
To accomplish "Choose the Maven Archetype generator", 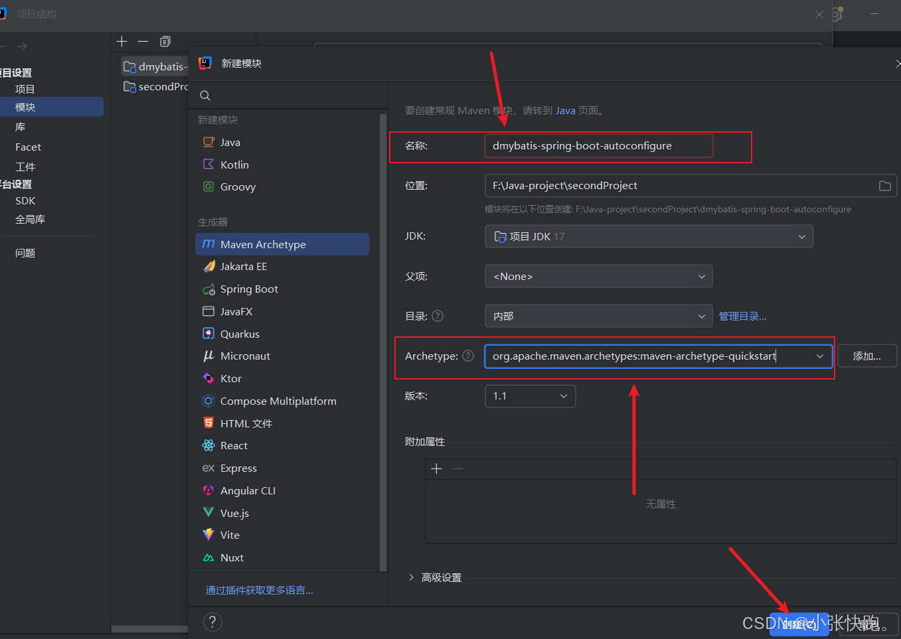I will [x=282, y=244].
